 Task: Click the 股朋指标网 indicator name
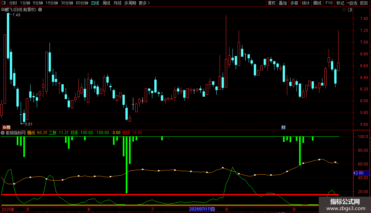(16, 133)
